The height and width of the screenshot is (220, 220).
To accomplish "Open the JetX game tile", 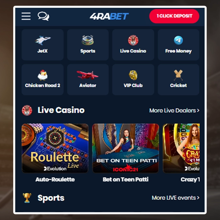I will 43,45.
